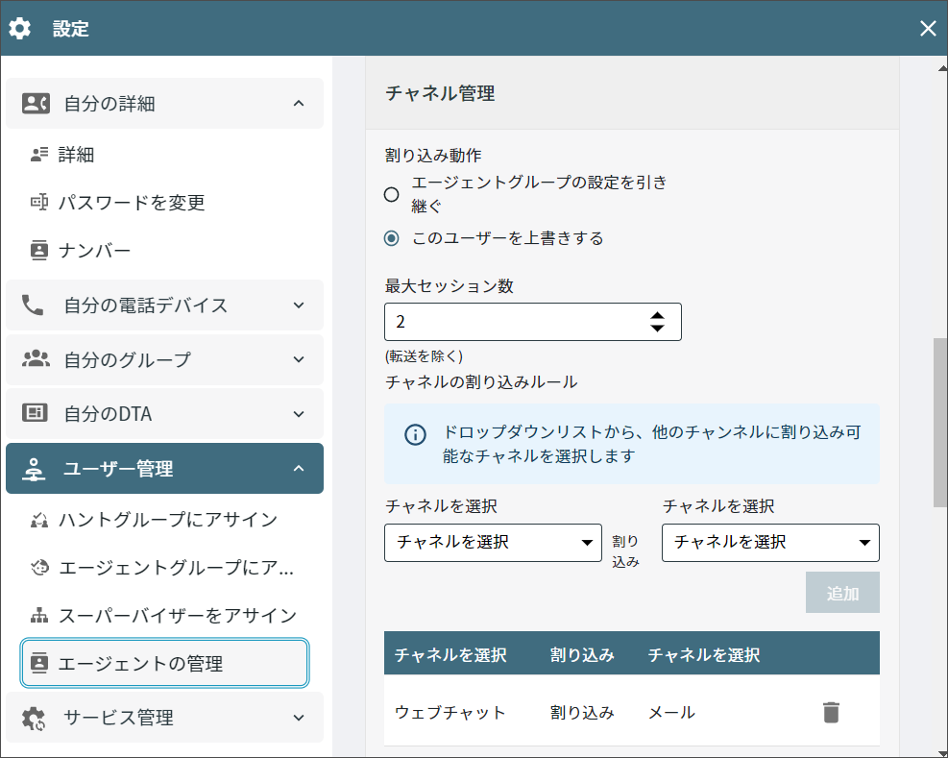This screenshot has height=758, width=948.
Task: Click the DTA newspaper icon
Action: tap(35, 413)
